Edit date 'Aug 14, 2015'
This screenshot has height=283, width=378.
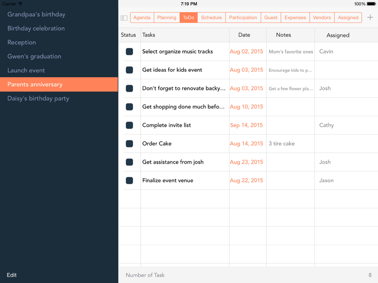pyautogui.click(x=246, y=144)
